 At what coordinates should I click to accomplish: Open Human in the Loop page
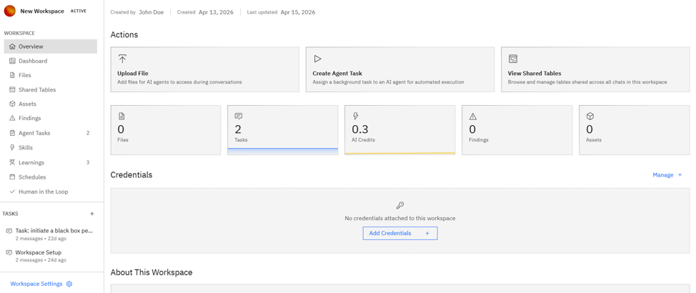coord(51,192)
